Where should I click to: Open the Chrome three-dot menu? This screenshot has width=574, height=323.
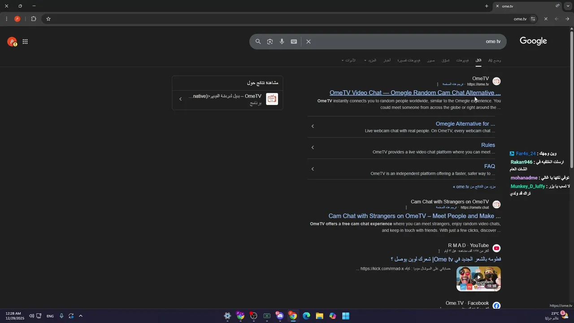point(6,19)
